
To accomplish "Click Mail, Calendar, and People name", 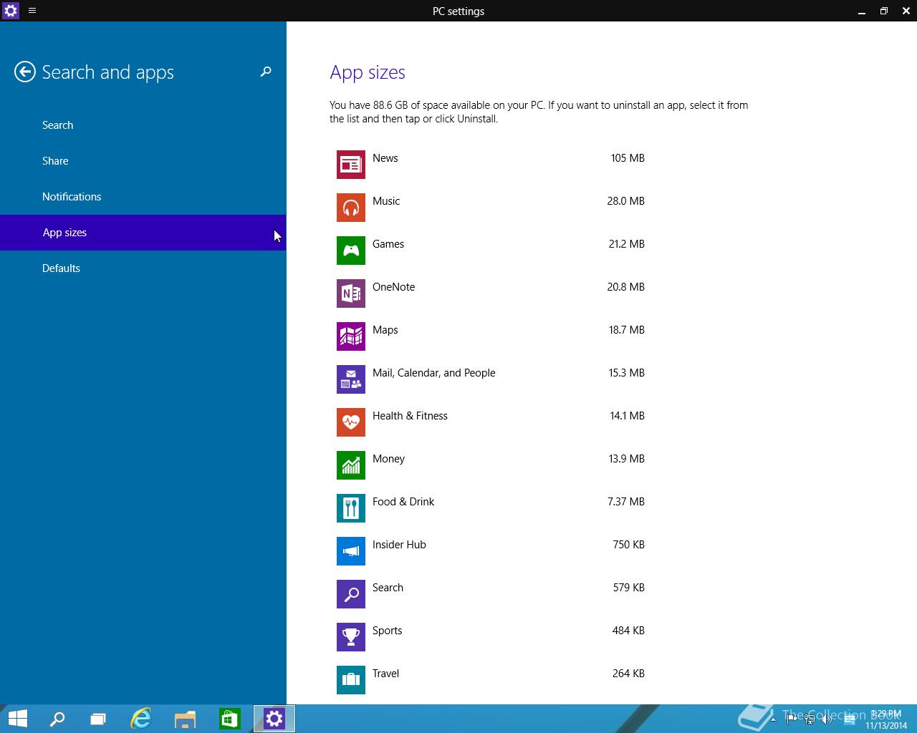I will (x=434, y=373).
